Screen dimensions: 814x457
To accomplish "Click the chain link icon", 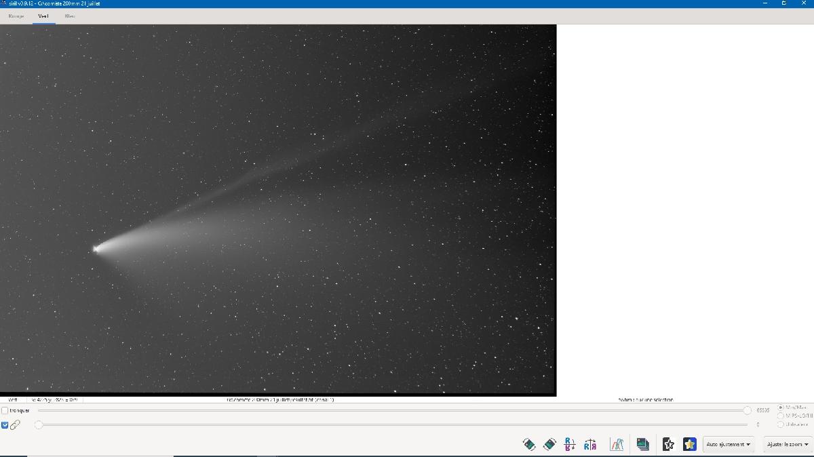I will 15,425.
